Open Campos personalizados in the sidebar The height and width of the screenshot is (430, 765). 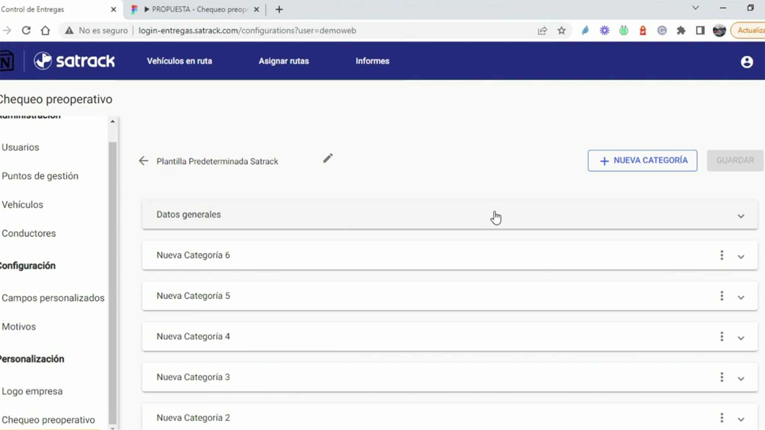53,298
